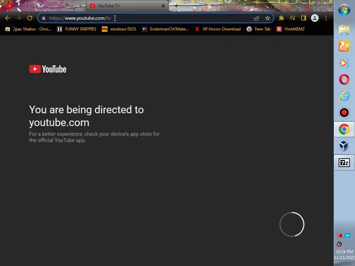Open the Extensions puzzle icon
Screen dimensions: 355x266
click(x=282, y=18)
